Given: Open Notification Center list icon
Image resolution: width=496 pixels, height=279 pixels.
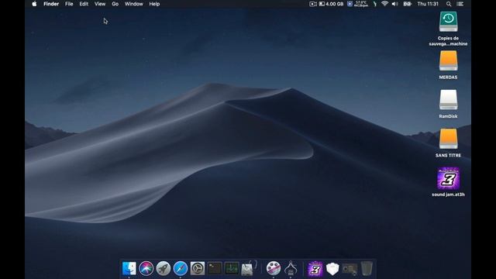Looking at the screenshot, I should click(460, 4).
